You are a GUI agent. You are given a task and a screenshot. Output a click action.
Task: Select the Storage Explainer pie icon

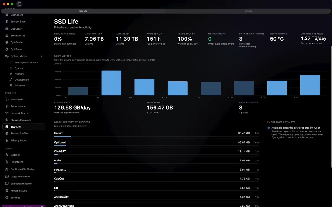pos(7,120)
